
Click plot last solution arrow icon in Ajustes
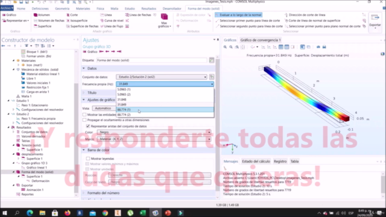click(x=119, y=52)
